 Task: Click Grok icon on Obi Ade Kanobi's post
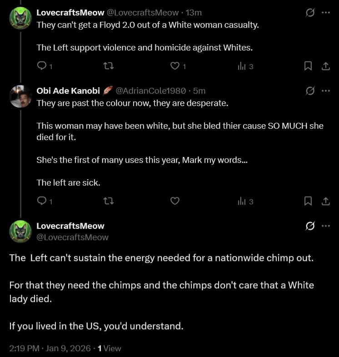[x=310, y=91]
